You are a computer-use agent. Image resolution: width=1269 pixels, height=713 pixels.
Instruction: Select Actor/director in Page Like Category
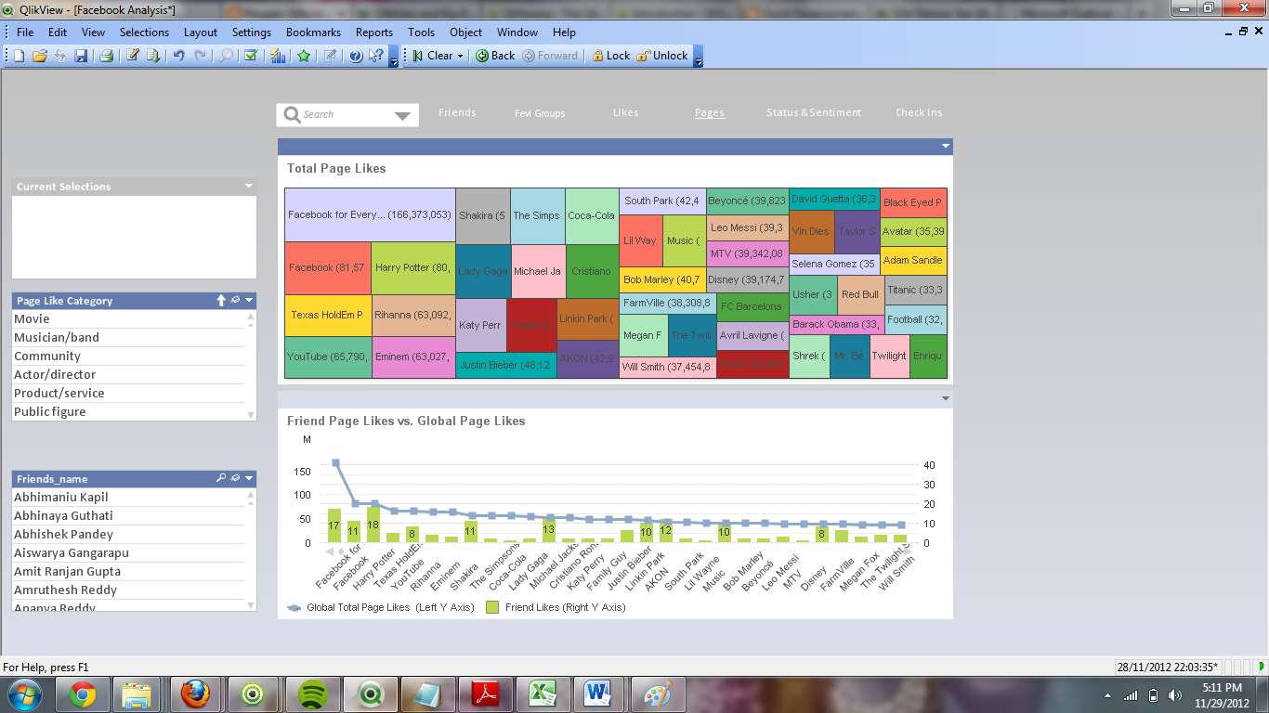(129, 374)
